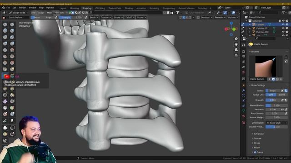Open the Window menu

point(32,8)
